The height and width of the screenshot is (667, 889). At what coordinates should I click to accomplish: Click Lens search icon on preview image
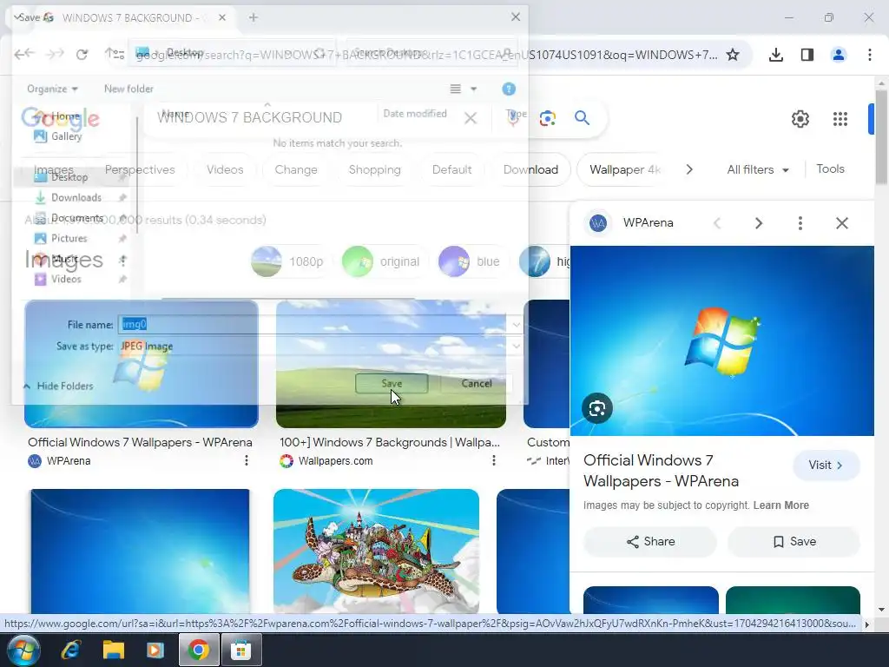tap(597, 408)
